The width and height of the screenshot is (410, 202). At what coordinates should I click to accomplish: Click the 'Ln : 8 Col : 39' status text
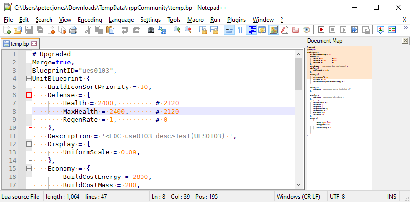pyautogui.click(x=171, y=197)
